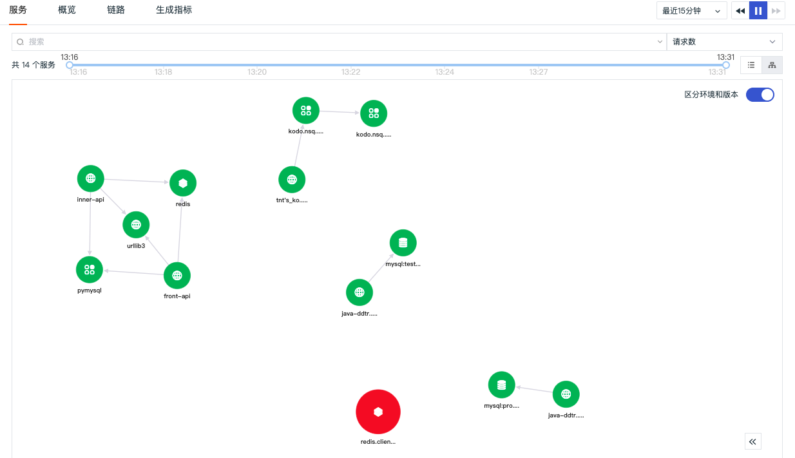Click the tnt's_ko service node
795x458 pixels.
(x=292, y=180)
